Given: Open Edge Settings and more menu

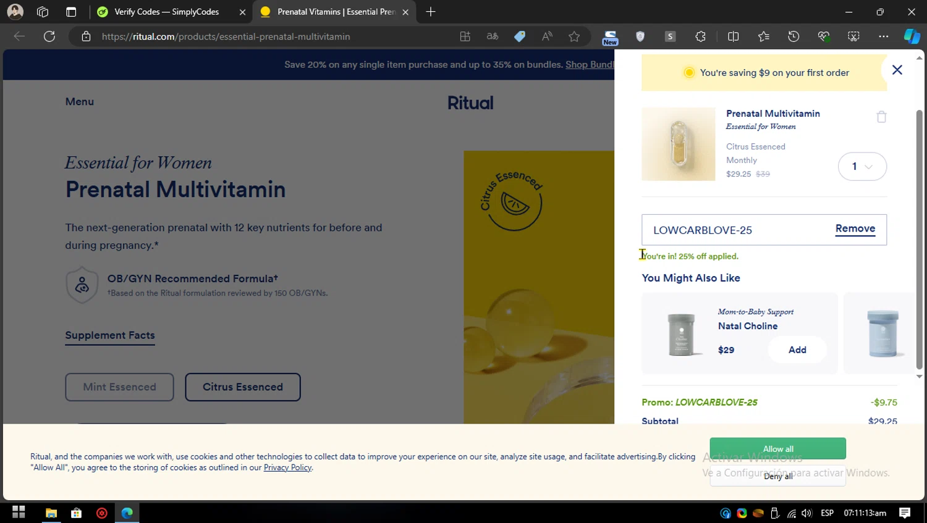Looking at the screenshot, I should pyautogui.click(x=883, y=36).
